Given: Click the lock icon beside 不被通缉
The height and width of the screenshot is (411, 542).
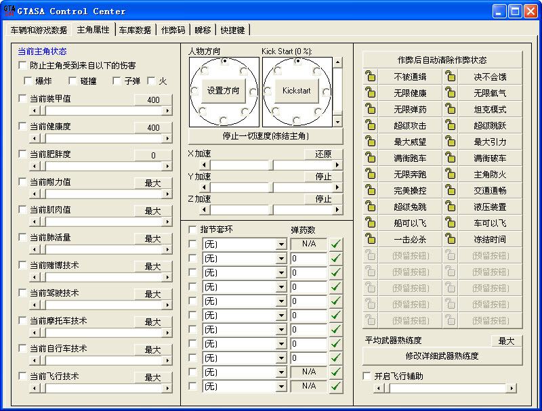Looking at the screenshot, I should 371,77.
